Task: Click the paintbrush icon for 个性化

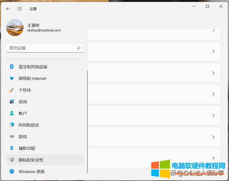Action: pos(11,90)
